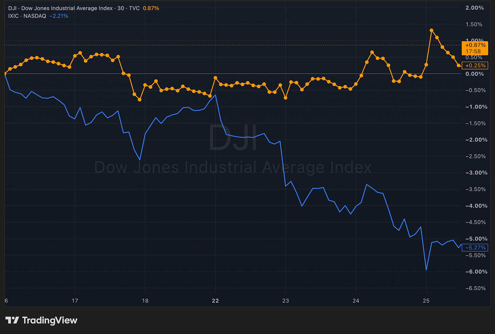Click the −2.00% y-axis label
Viewport: 495px width, 334px height.
click(x=476, y=140)
